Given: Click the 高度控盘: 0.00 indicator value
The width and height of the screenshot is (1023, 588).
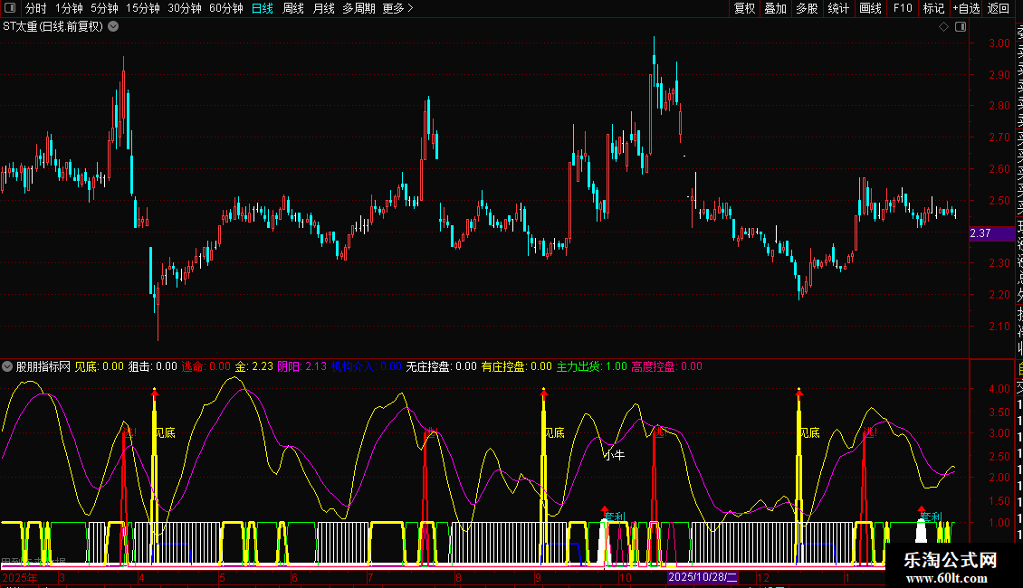Looking at the screenshot, I should pyautogui.click(x=667, y=366).
